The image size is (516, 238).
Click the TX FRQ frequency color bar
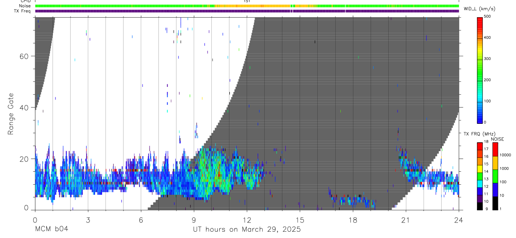pos(480,176)
